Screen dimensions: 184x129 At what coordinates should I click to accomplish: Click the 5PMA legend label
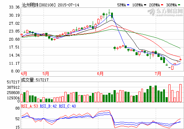click(x=121, y=5)
